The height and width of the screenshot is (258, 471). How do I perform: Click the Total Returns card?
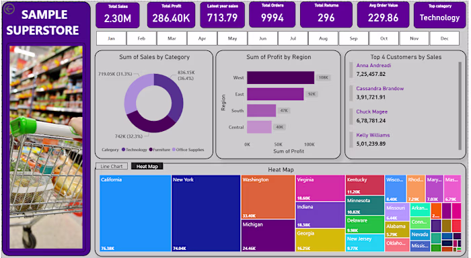(x=326, y=14)
